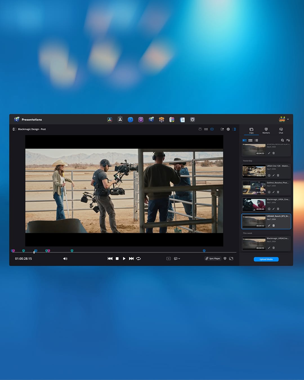
Task: Switch to the Markers tab
Action: coord(266,131)
